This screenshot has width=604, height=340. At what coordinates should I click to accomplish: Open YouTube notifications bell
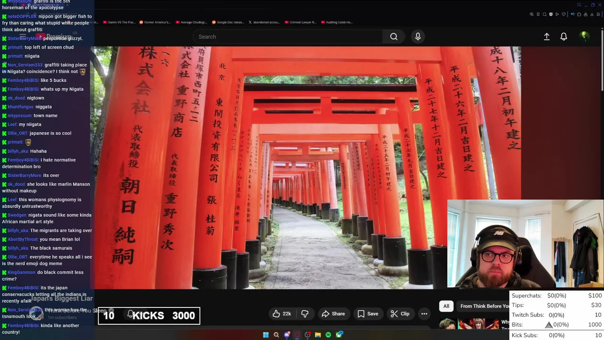click(563, 36)
